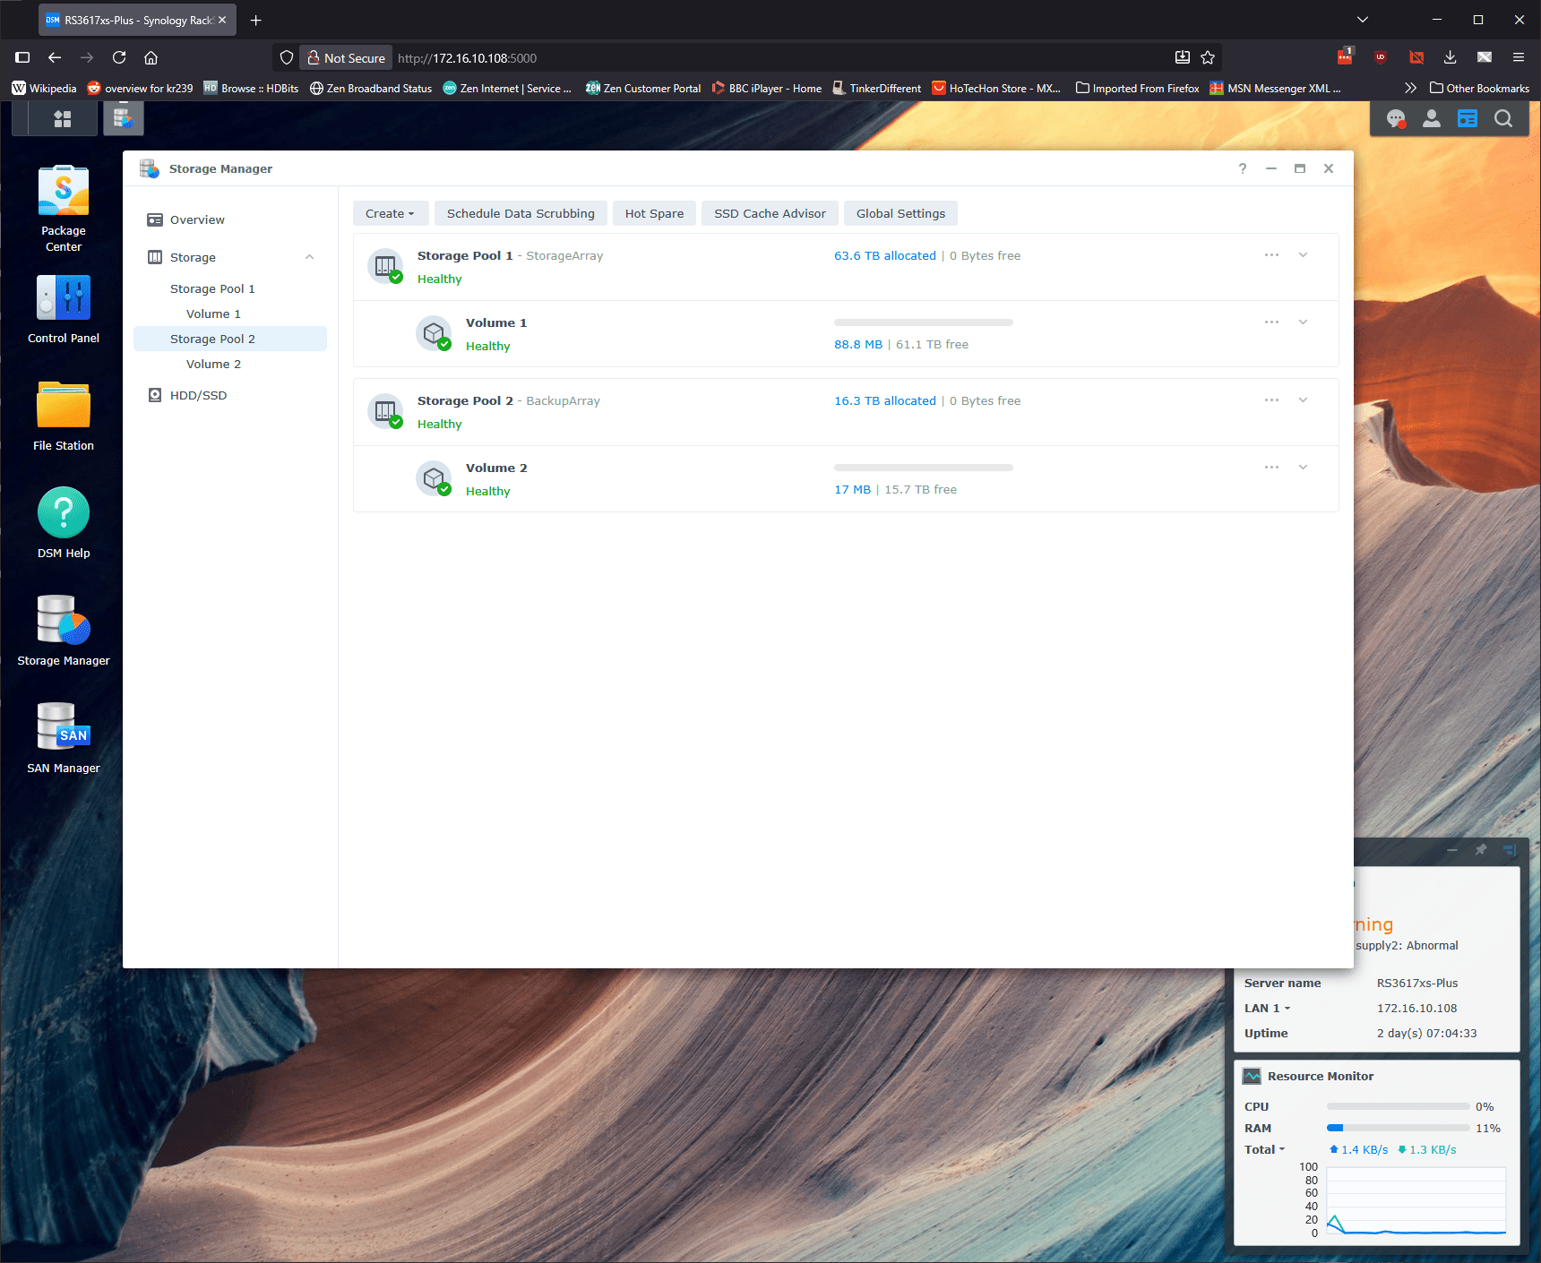Click Schedule Data Scrubbing button

[521, 213]
